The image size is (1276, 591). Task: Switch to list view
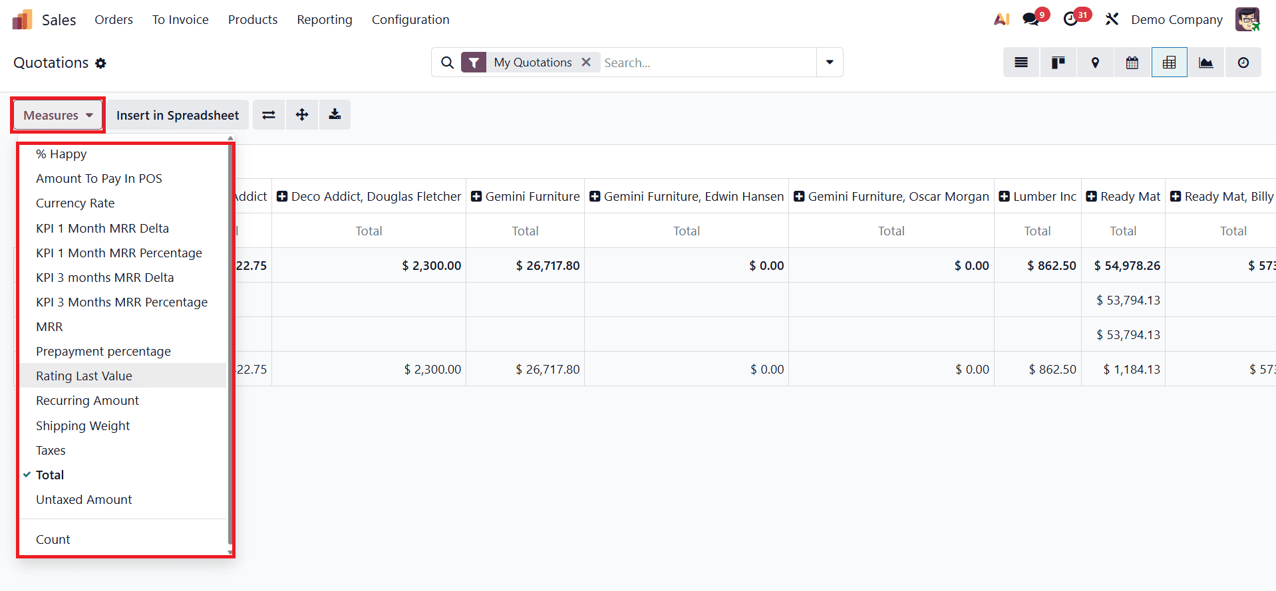1021,62
